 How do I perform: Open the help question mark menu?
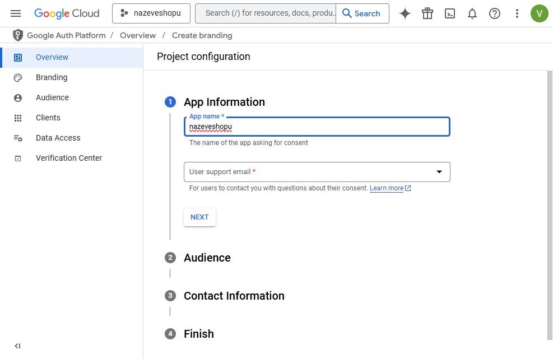[x=495, y=13]
